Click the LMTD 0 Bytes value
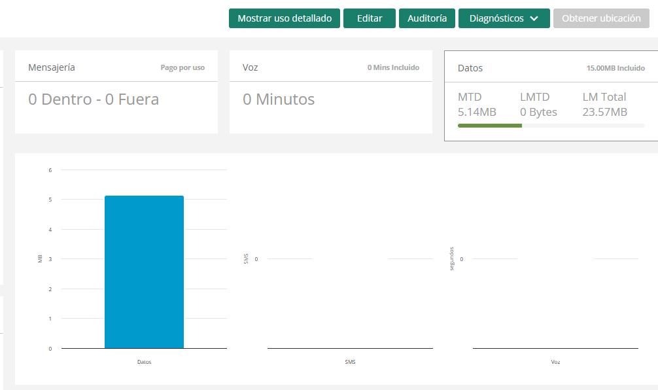Screen dimensions: 658x390 pos(538,112)
